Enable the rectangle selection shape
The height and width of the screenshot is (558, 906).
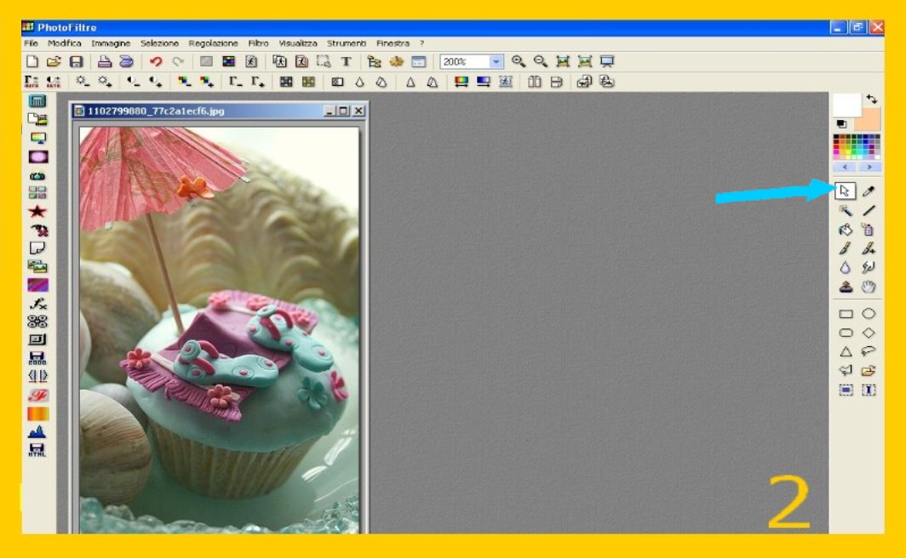pyautogui.click(x=846, y=314)
